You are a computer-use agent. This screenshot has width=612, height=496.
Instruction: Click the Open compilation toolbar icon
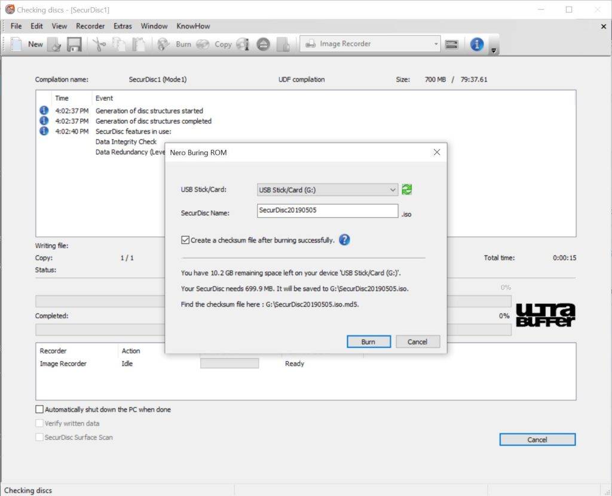point(55,44)
